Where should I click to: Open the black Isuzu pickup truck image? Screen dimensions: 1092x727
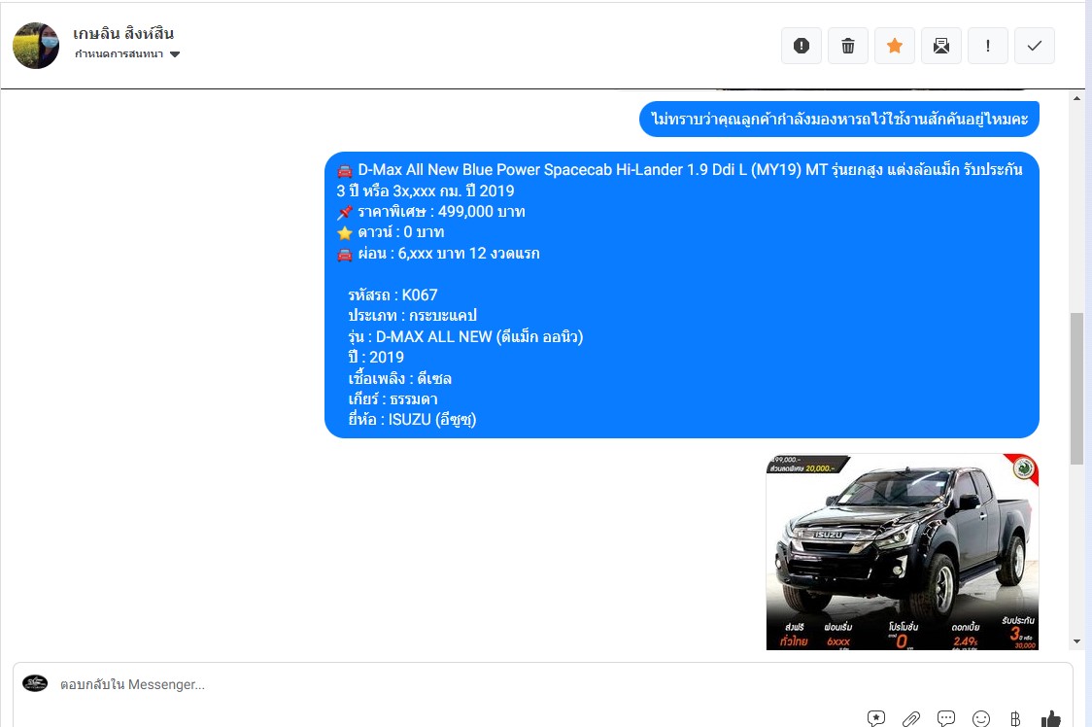[903, 552]
